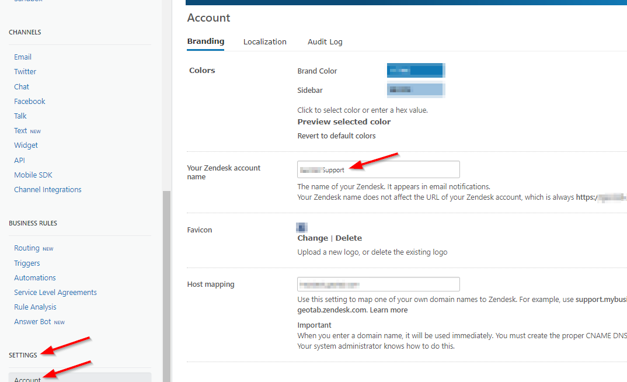The height and width of the screenshot is (382, 627).
Task: Open Routing under Business Rules
Action: (34, 248)
